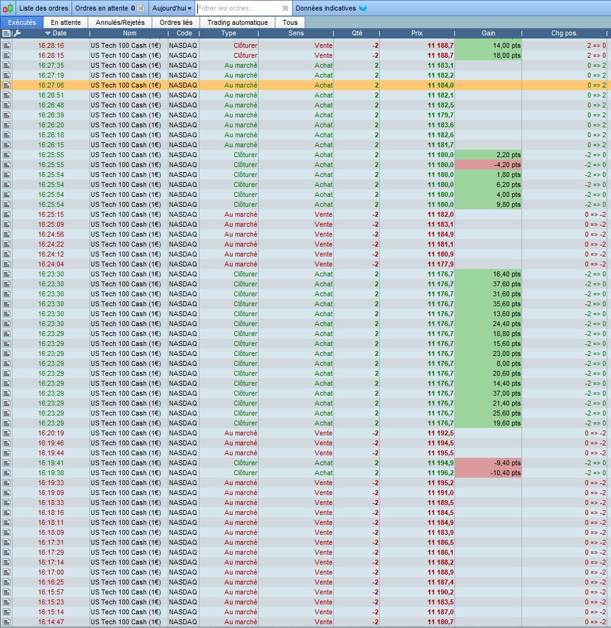This screenshot has width=611, height=628.
Task: Select the 37,60 pts gain cell
Action: point(488,284)
